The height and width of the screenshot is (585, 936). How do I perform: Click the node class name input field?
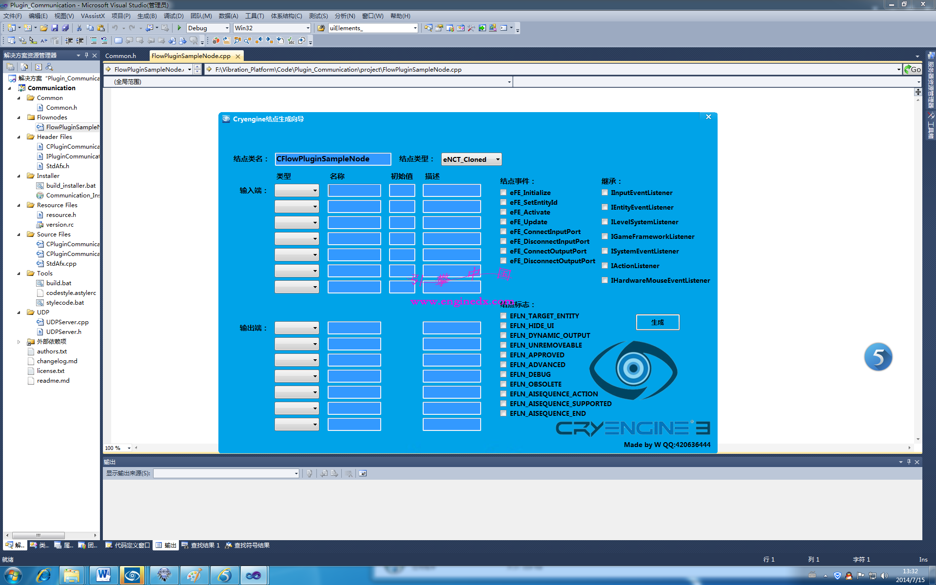(x=333, y=159)
